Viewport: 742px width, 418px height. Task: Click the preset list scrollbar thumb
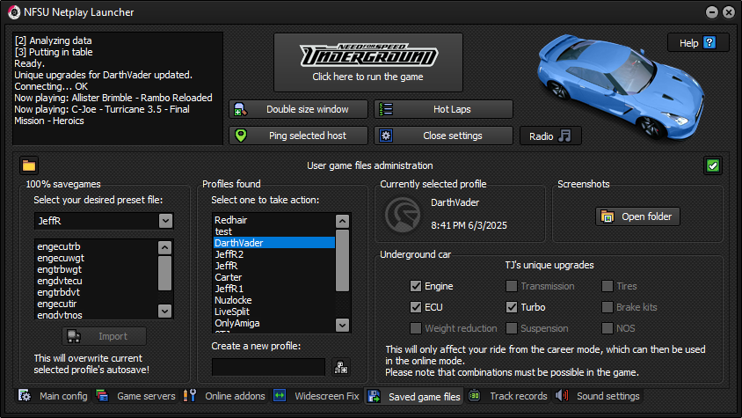tap(164, 273)
